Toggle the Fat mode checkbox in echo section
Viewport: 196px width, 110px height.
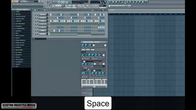pos(91,59)
